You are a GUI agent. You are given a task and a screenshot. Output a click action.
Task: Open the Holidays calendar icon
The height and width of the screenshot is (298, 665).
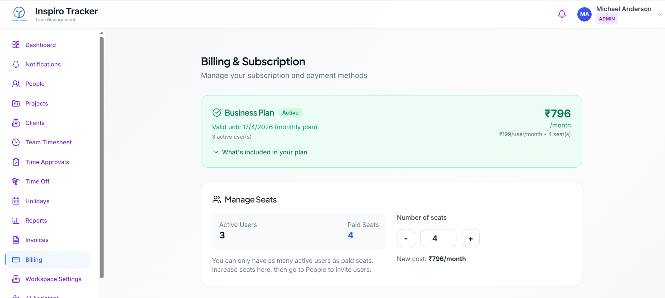16,201
